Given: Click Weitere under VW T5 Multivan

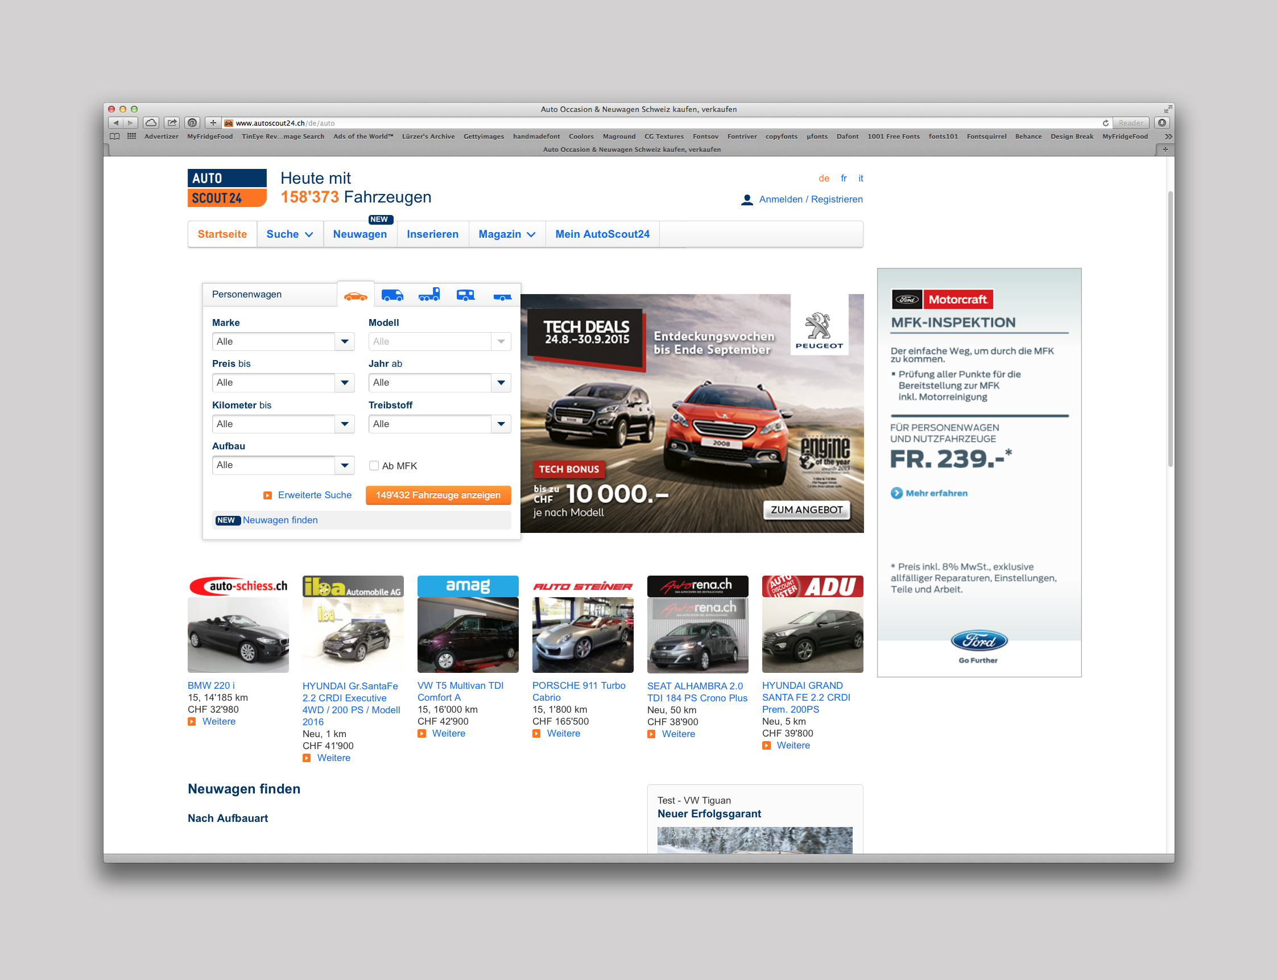Looking at the screenshot, I should click(448, 734).
